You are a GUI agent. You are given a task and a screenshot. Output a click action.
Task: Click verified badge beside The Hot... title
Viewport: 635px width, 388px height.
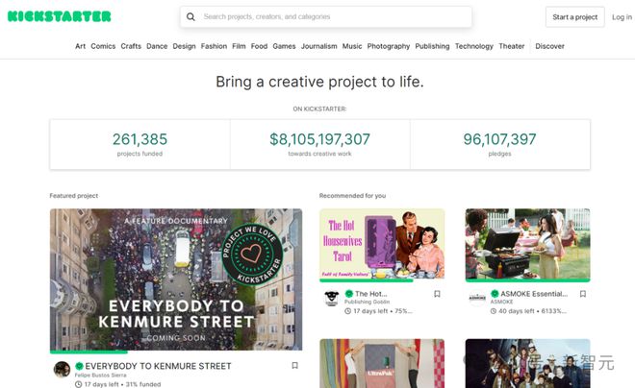coord(348,294)
